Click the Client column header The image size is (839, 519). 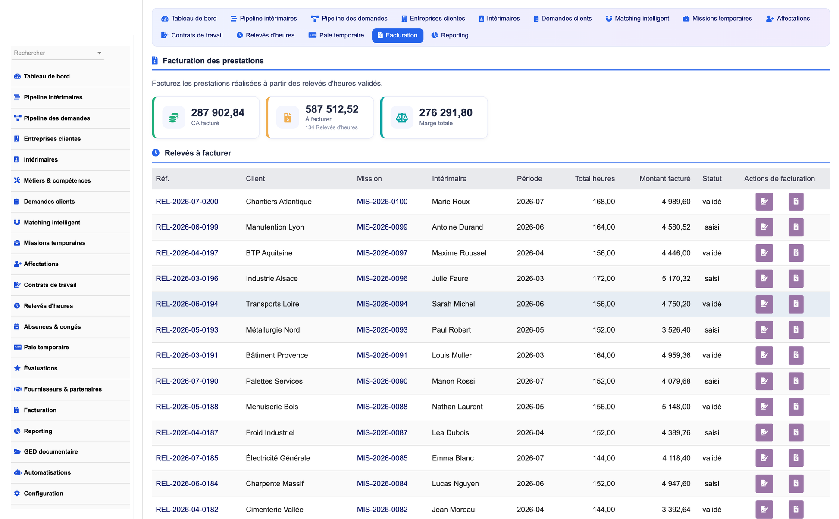pyautogui.click(x=255, y=179)
